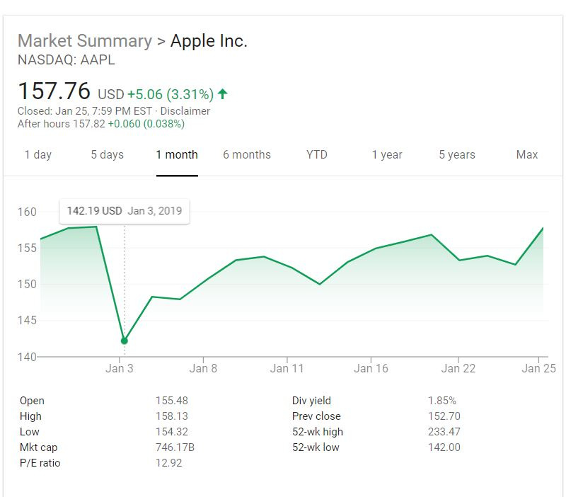Click the Apple Inc. title

209,41
